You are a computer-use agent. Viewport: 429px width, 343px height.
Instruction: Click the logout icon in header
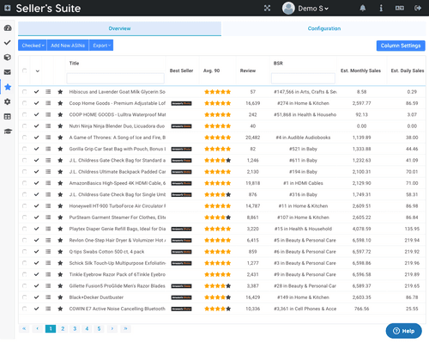[x=418, y=8]
